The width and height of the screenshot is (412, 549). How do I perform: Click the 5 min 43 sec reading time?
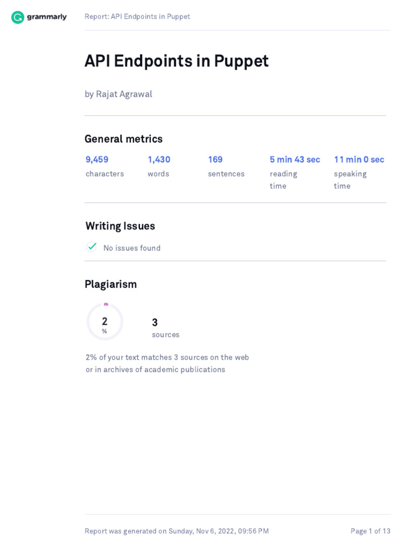tap(295, 160)
